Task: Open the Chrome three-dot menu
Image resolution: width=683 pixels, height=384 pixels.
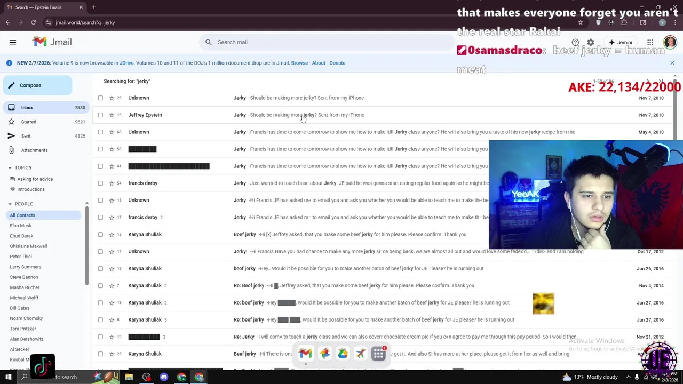Action: coord(674,22)
